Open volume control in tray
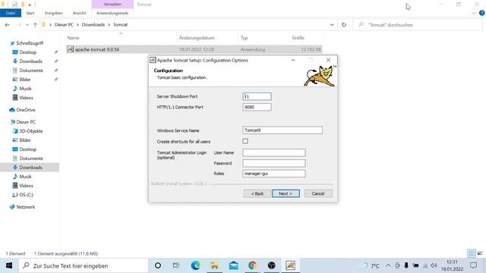The width and height of the screenshot is (486, 273). point(434,265)
